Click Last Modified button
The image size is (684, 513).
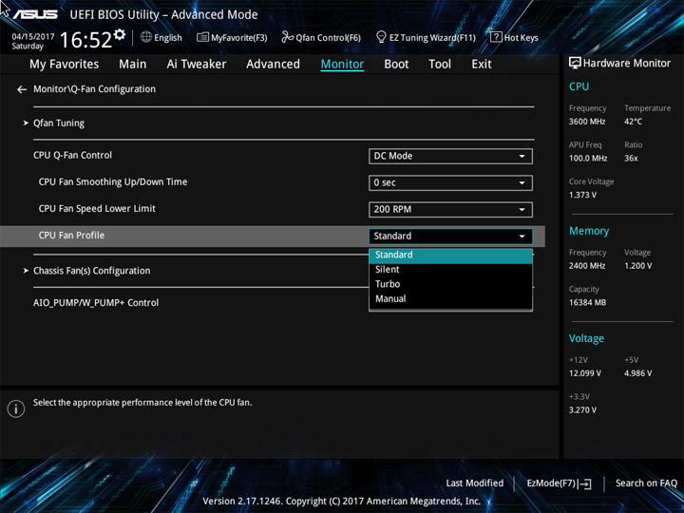475,484
